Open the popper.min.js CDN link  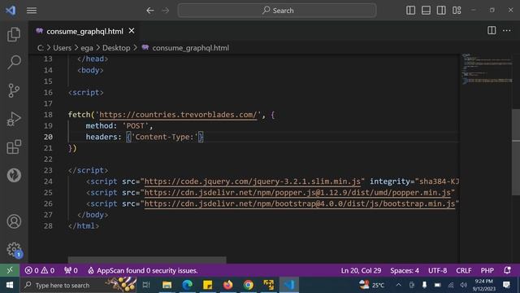[x=297, y=193]
